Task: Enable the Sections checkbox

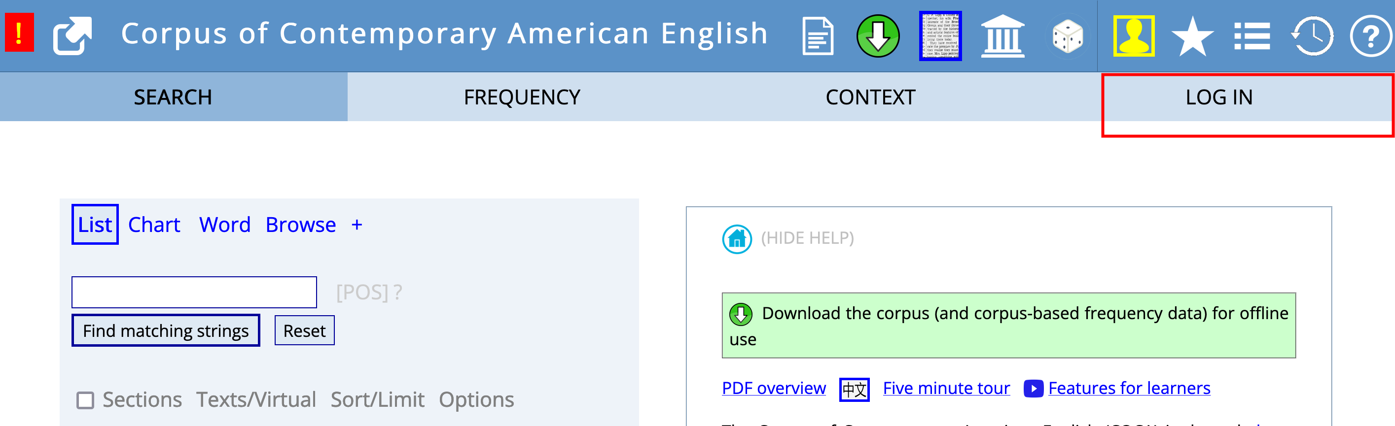Action: coord(85,400)
